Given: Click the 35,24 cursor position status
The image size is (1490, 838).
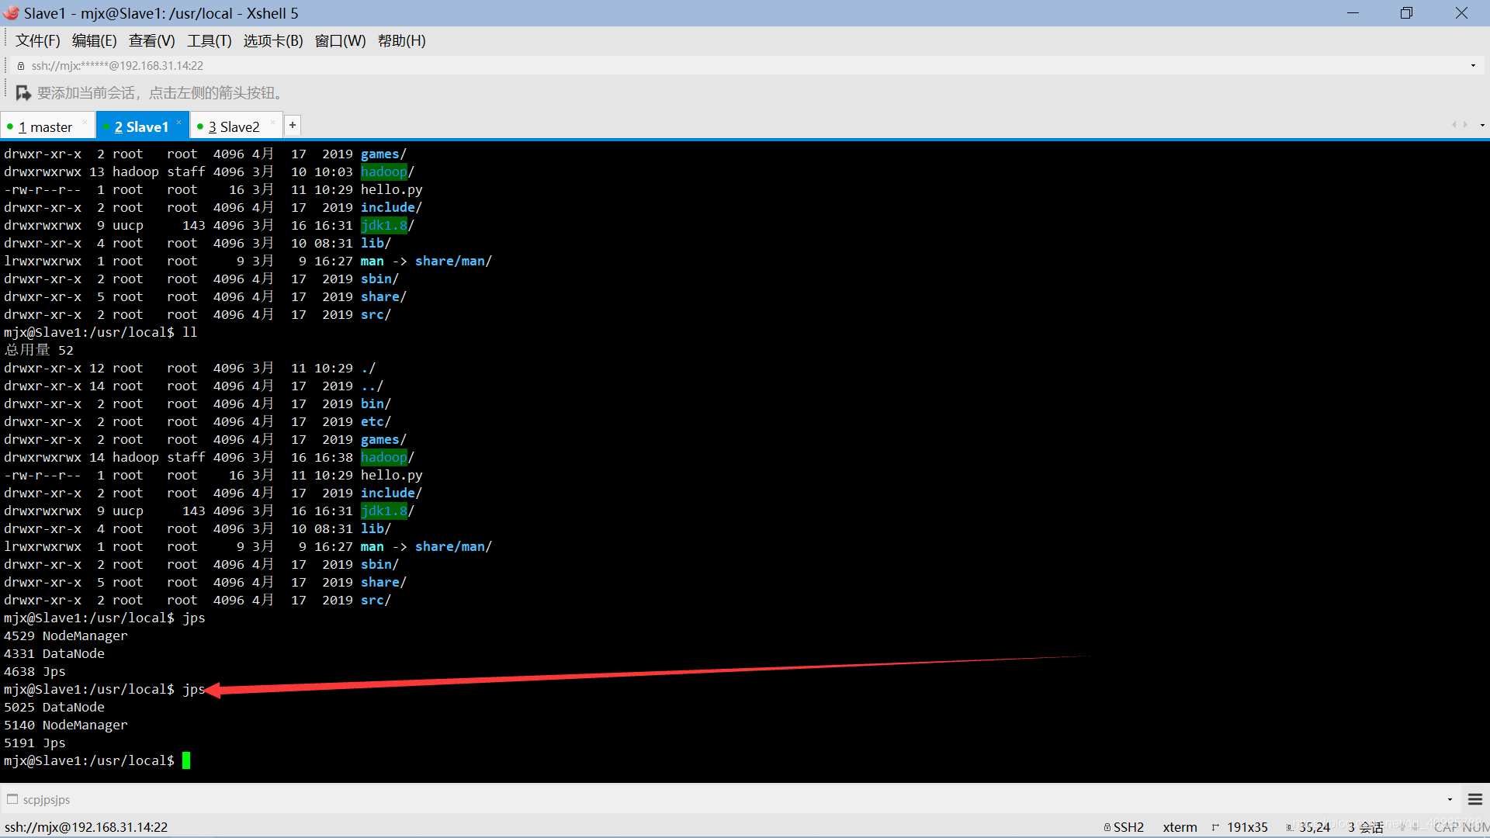Looking at the screenshot, I should tap(1315, 827).
